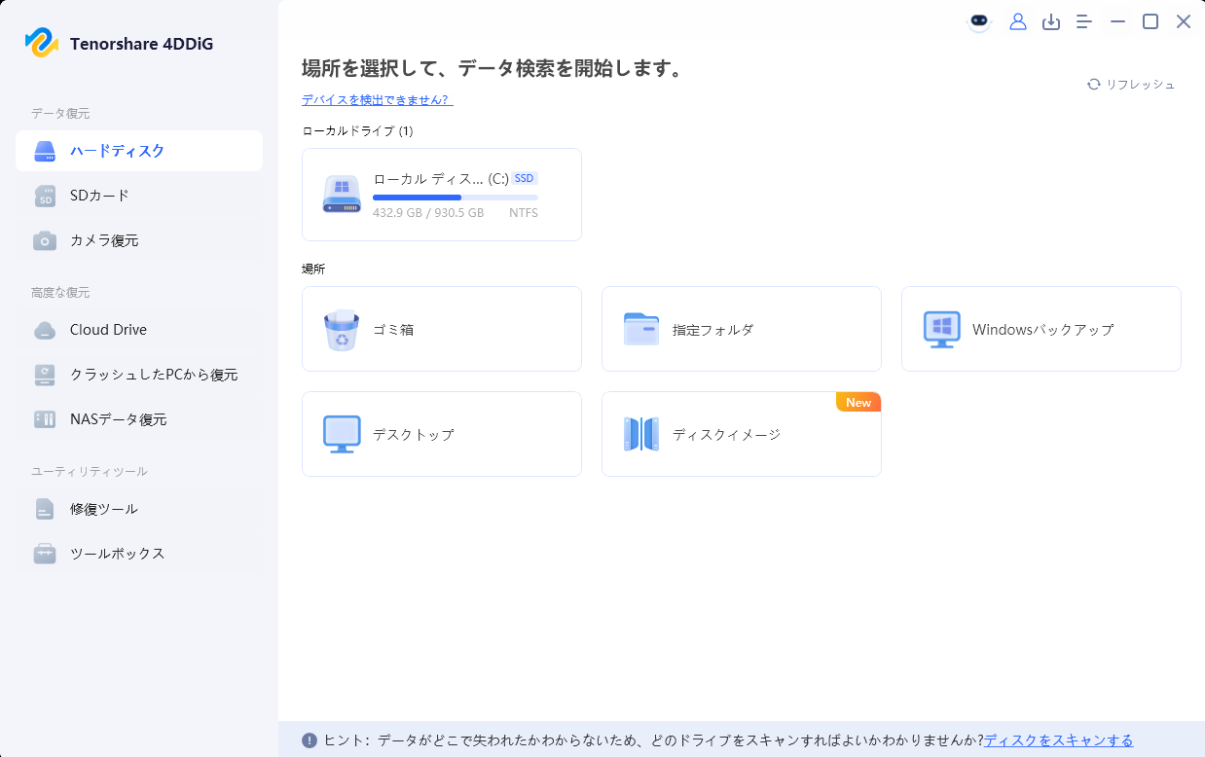Viewport: 1205px width, 757px height.
Task: Select the ディスクイメージ location card
Action: point(742,434)
